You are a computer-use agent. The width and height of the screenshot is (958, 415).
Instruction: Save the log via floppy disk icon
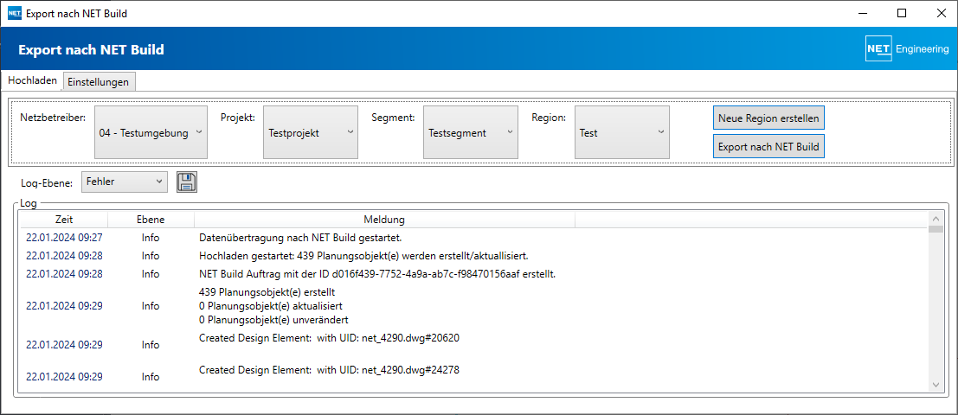click(187, 182)
